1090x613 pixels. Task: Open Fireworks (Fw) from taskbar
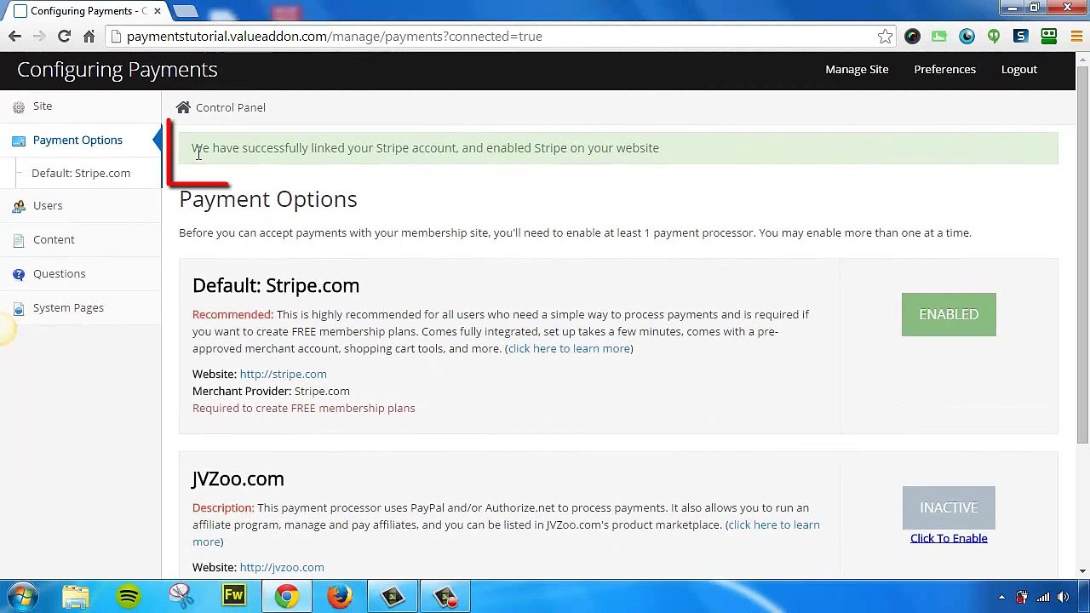tap(234, 596)
